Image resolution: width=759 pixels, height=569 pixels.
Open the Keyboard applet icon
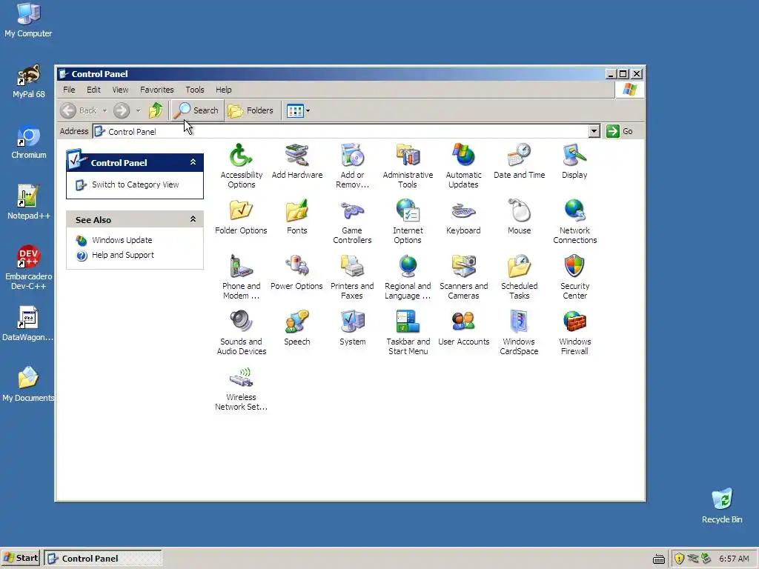tap(463, 217)
